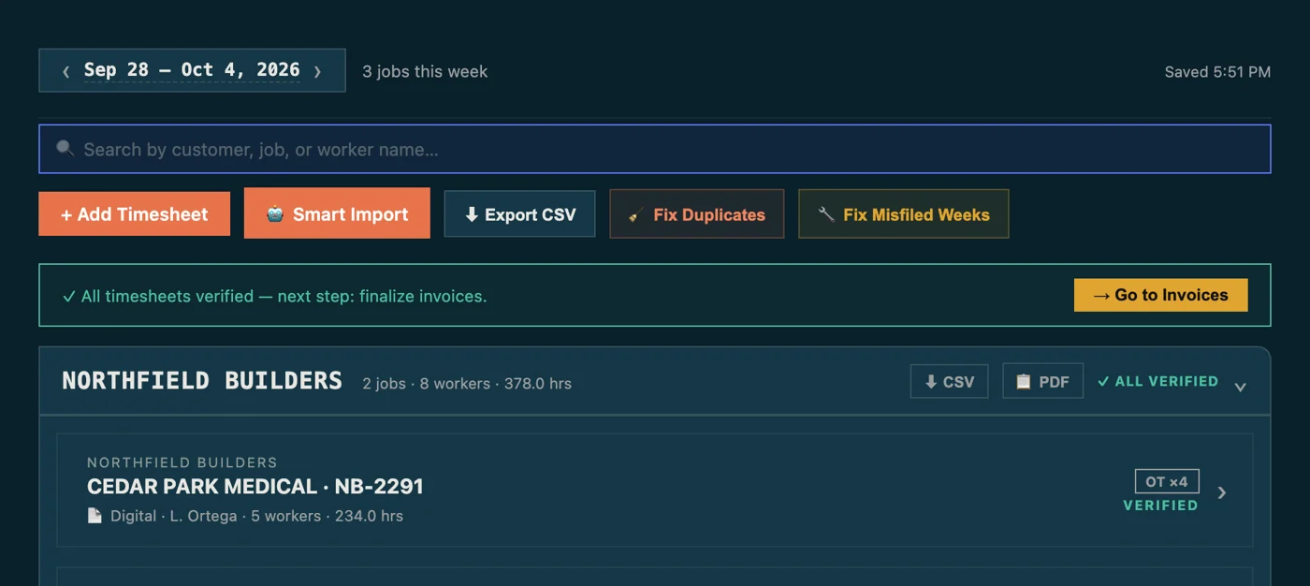Go to previous week arrow

pyautogui.click(x=65, y=71)
